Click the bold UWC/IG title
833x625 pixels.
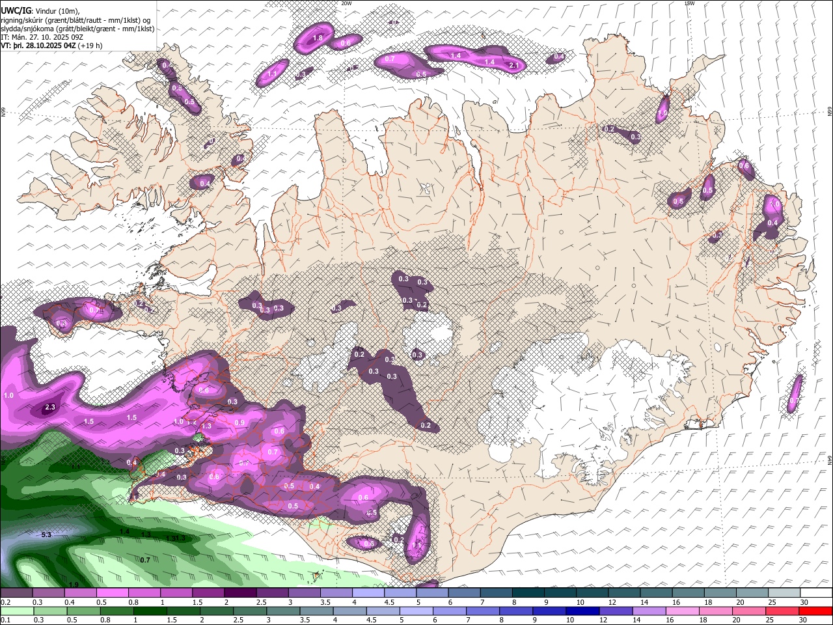(x=16, y=10)
